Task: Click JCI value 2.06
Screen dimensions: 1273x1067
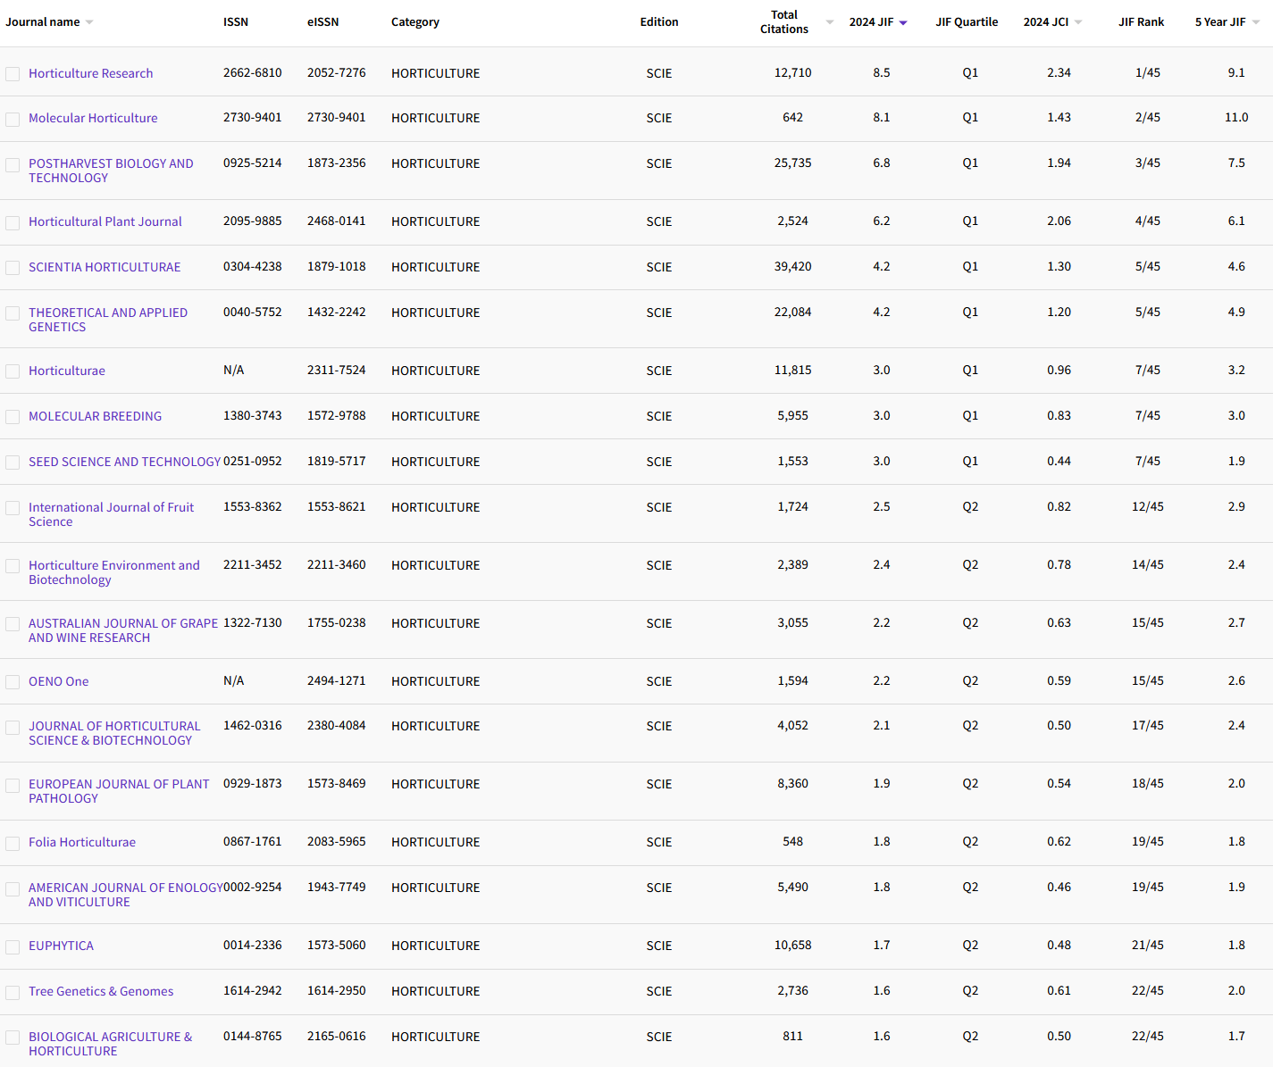Action: [1059, 221]
